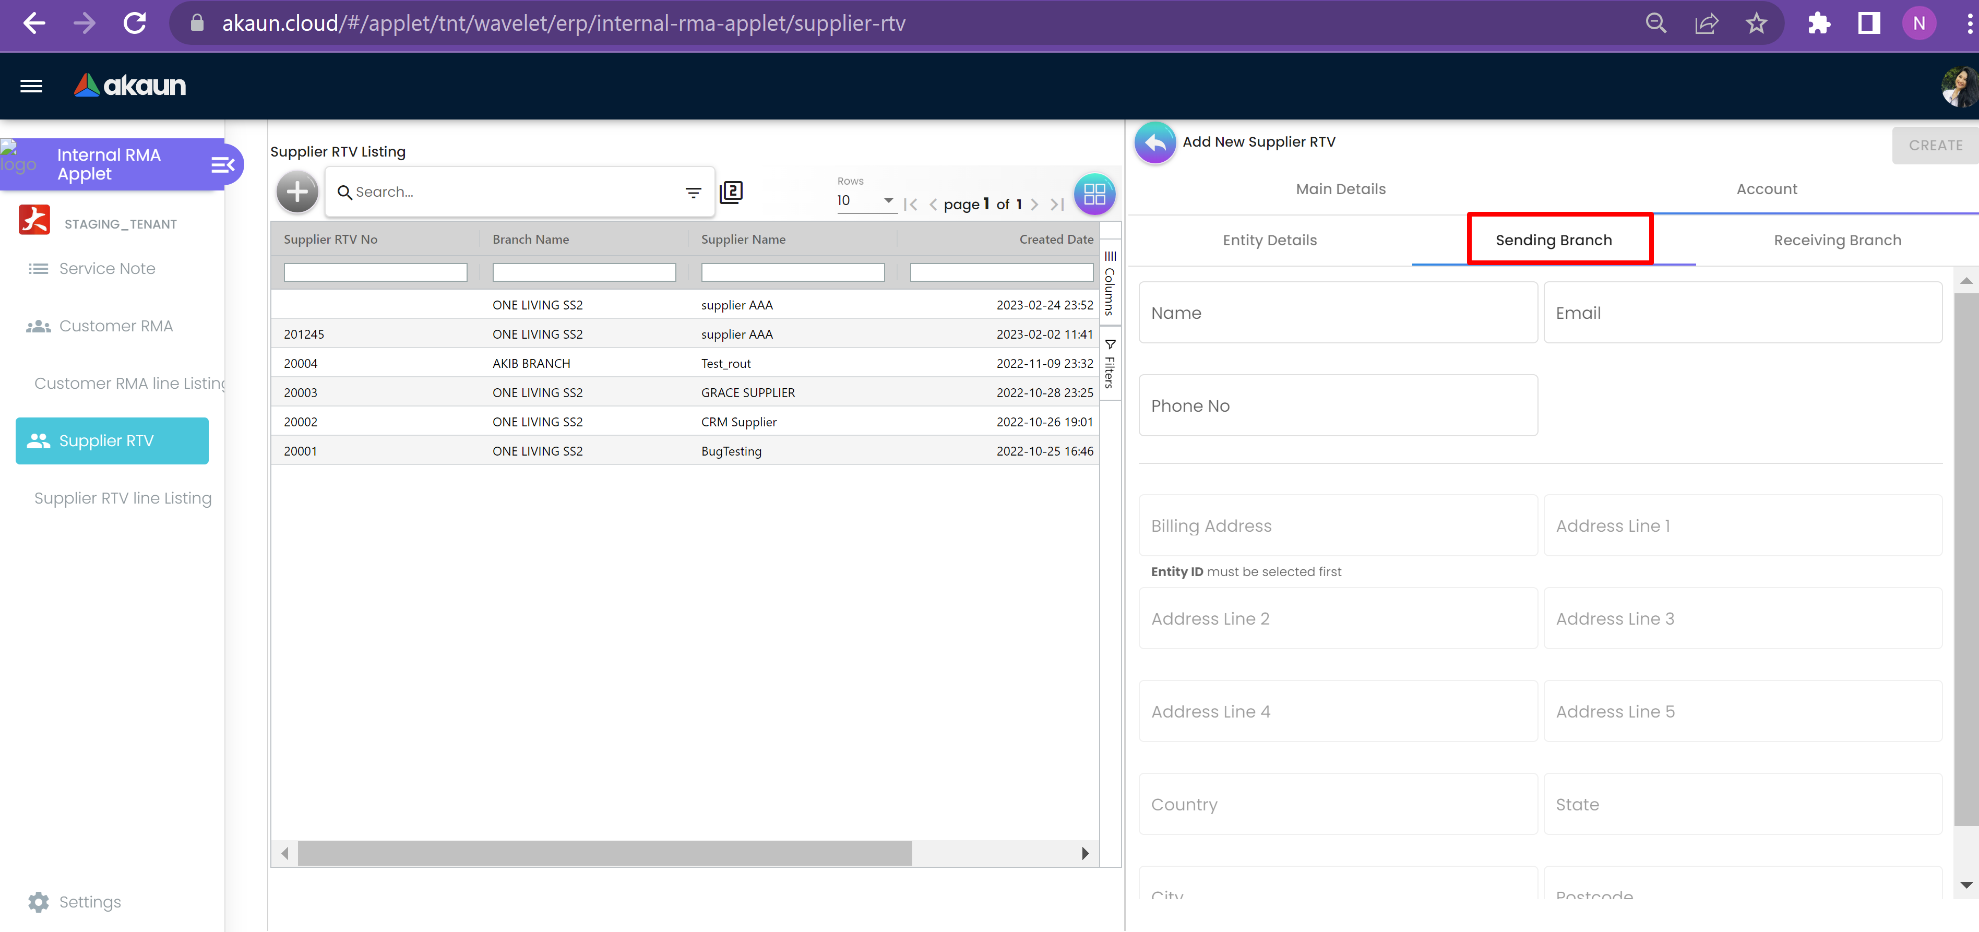1979x932 pixels.
Task: Click the multi-select copy icon beside search
Action: [x=731, y=192]
